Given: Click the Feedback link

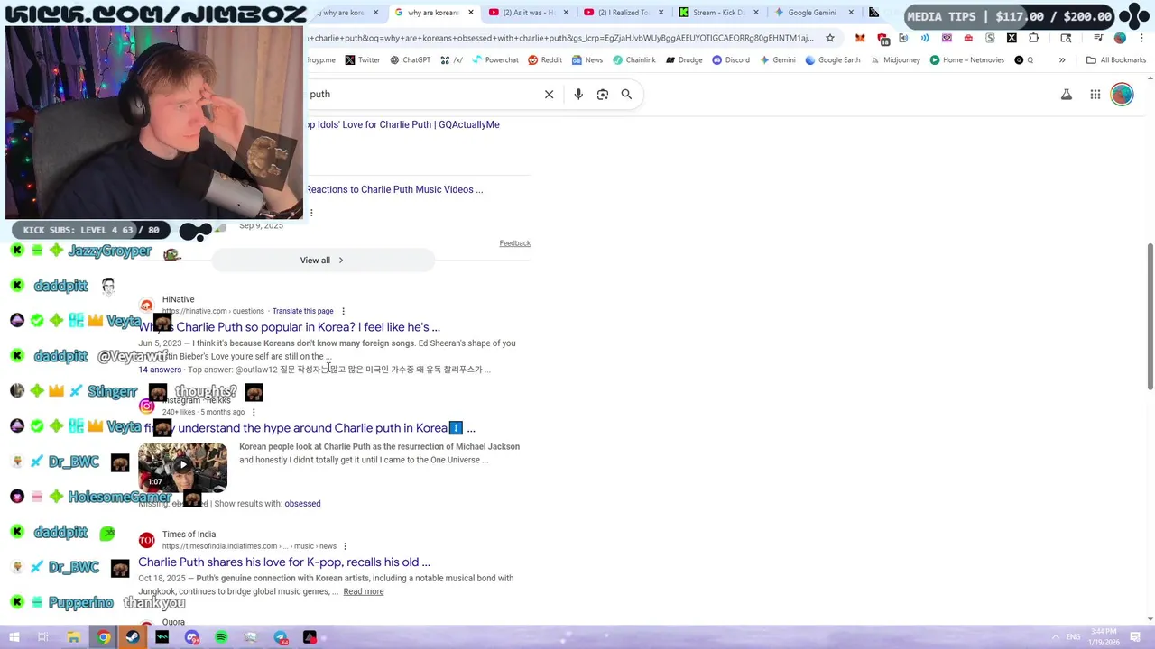Looking at the screenshot, I should tap(514, 243).
